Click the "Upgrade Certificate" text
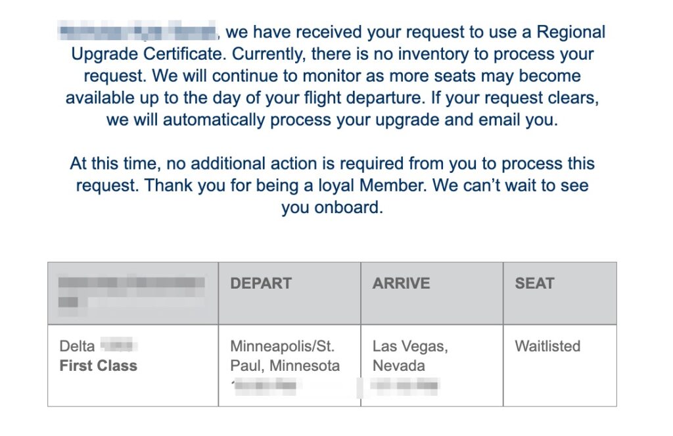The image size is (673, 436). click(x=148, y=54)
